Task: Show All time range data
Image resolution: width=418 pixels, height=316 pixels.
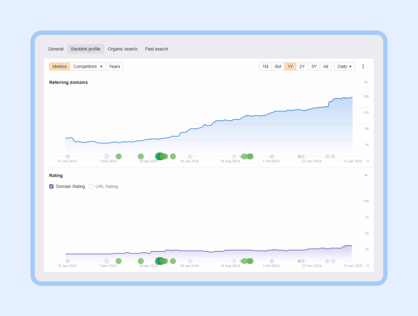Action: 326,66
